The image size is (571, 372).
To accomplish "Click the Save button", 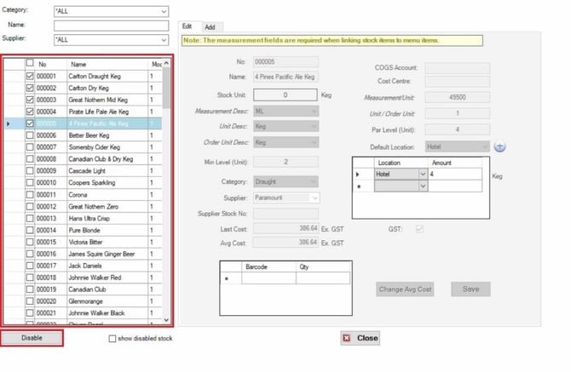I will point(470,289).
